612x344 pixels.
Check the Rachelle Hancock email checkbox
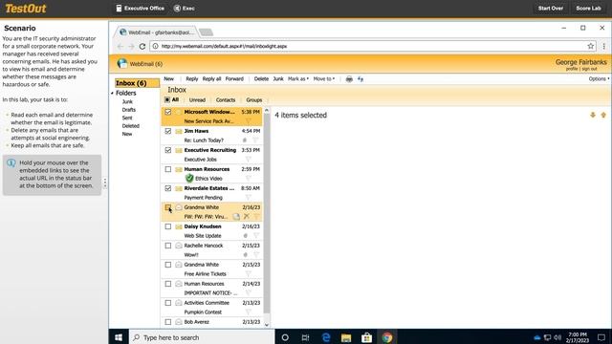[168, 246]
